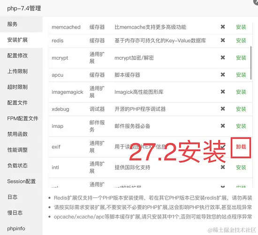The image size is (258, 235).
Task: Install the redis extension
Action: pos(241,40)
